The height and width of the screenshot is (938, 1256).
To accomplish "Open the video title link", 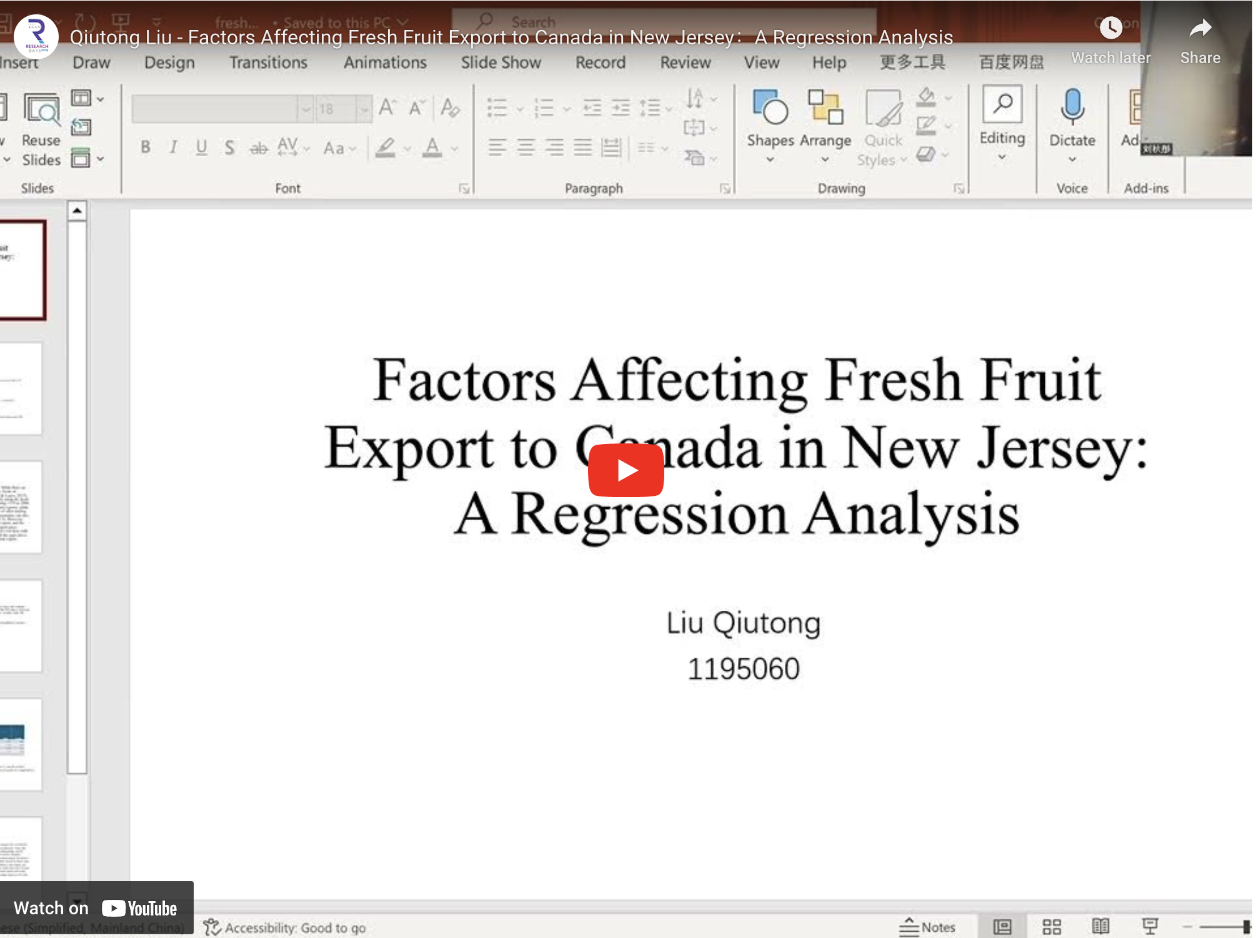I will (511, 37).
